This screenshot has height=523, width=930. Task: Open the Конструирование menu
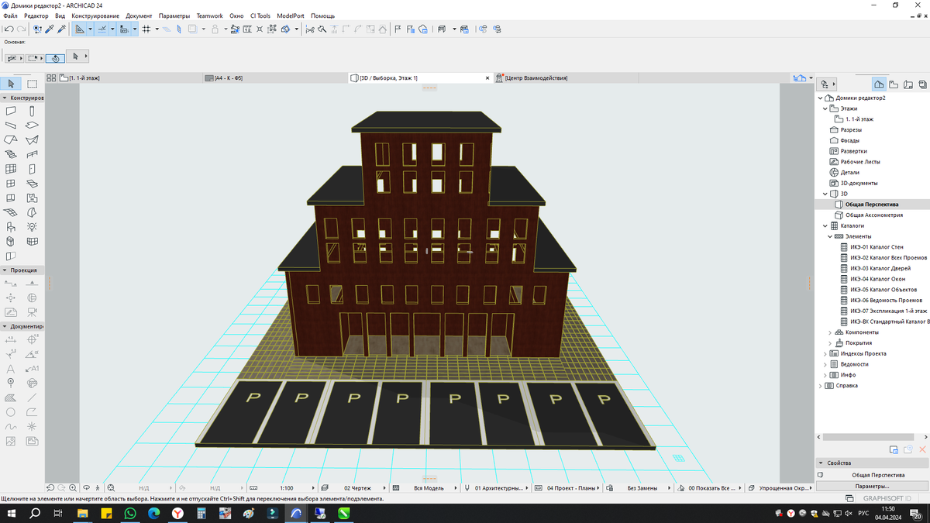click(95, 15)
